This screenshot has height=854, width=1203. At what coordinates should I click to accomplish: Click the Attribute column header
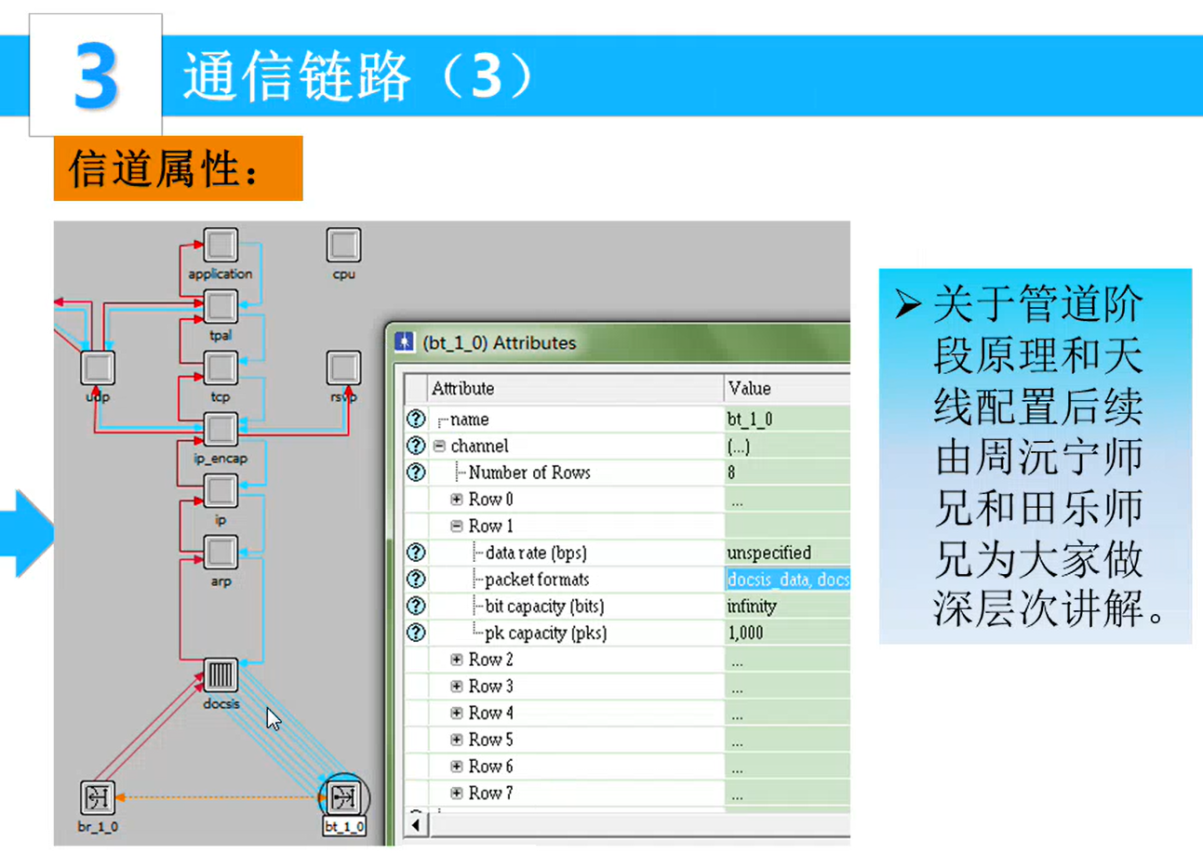coord(574,389)
